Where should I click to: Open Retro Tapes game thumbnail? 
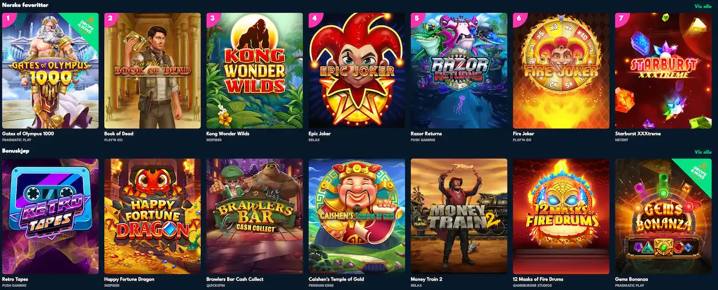[x=50, y=216]
